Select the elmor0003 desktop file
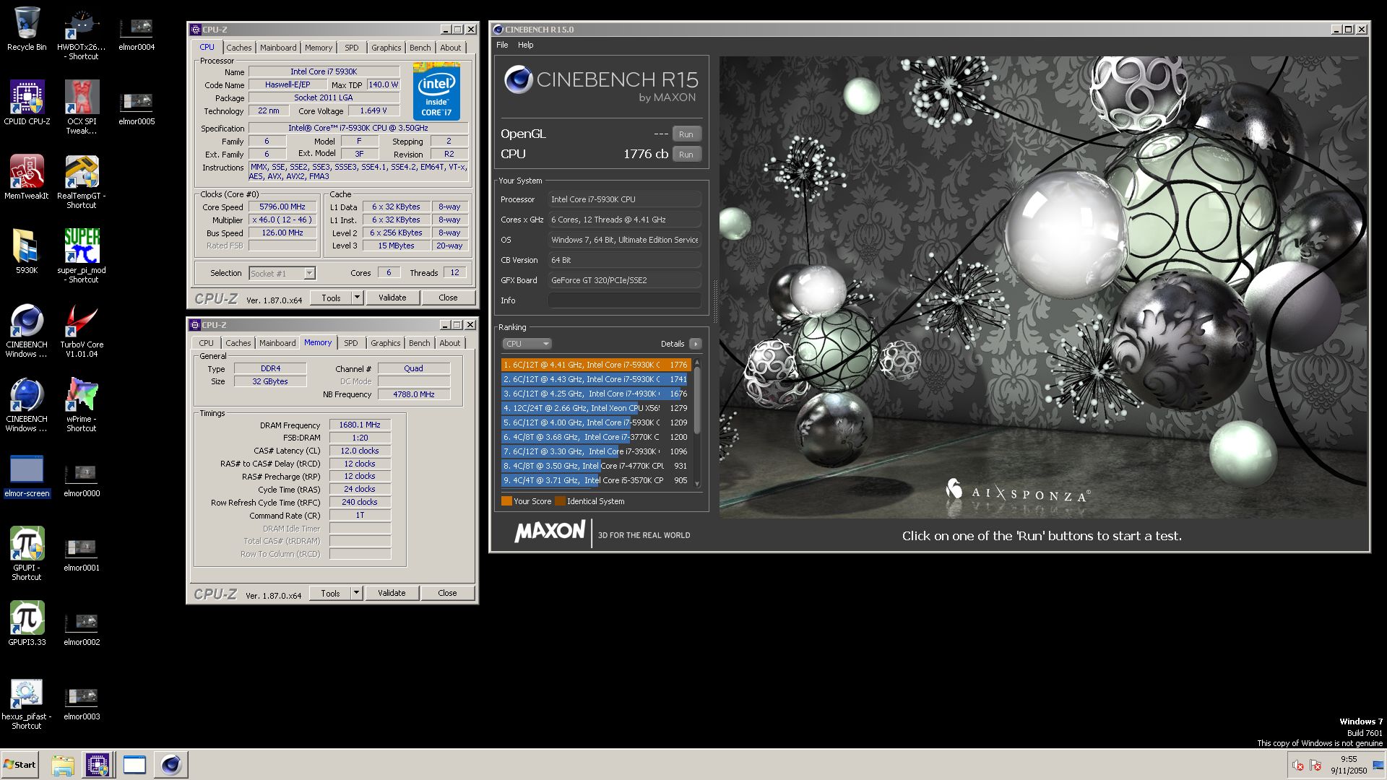 pos(82,703)
